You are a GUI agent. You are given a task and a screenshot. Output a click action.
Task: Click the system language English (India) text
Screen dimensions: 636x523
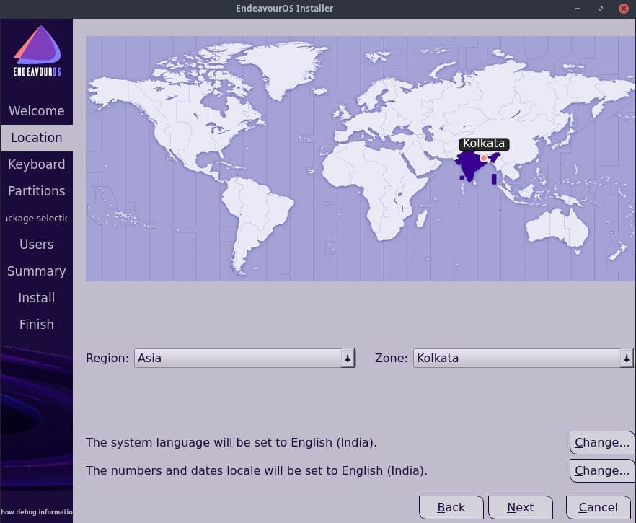231,443
